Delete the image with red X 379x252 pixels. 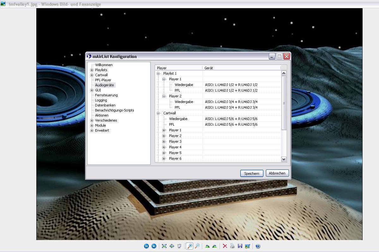225,246
